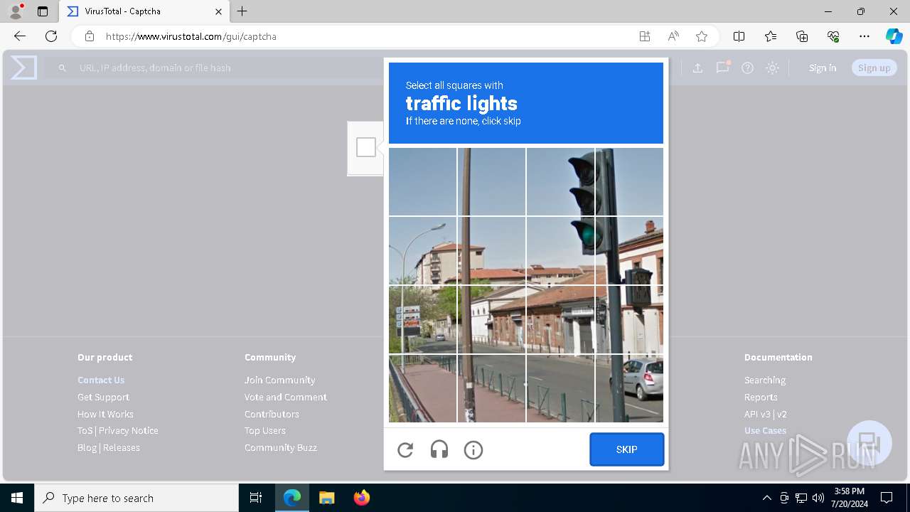Switch to the audio challenge headphones icon
Image resolution: width=910 pixels, height=512 pixels.
click(x=439, y=449)
